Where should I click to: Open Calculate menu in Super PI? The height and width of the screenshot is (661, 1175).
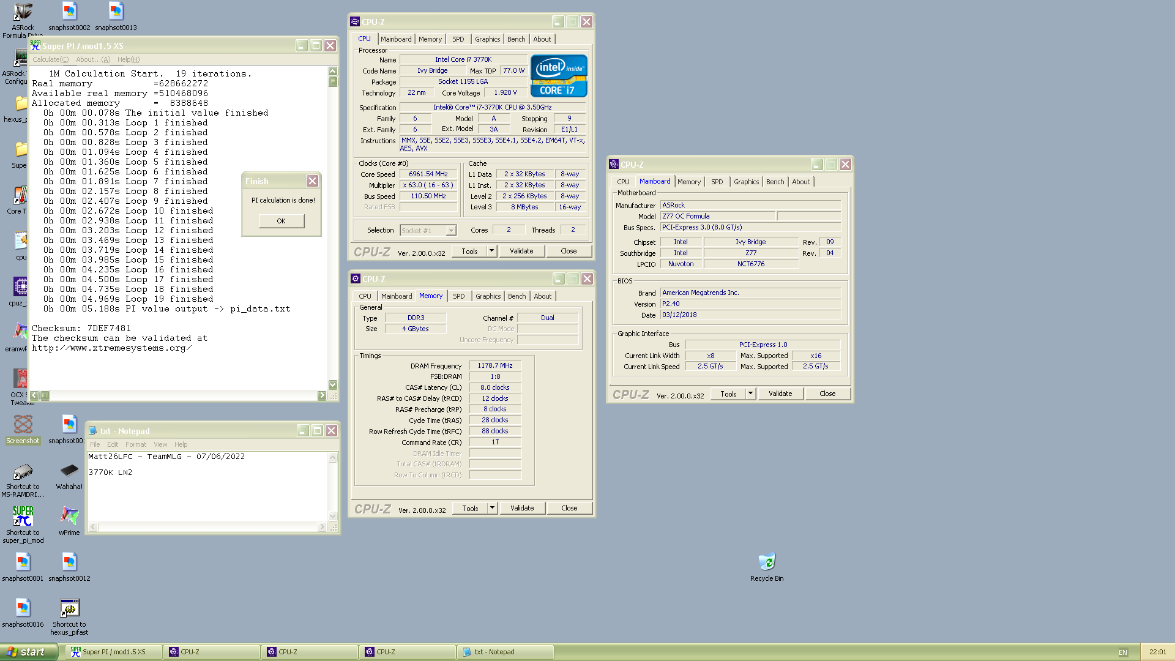[50, 59]
